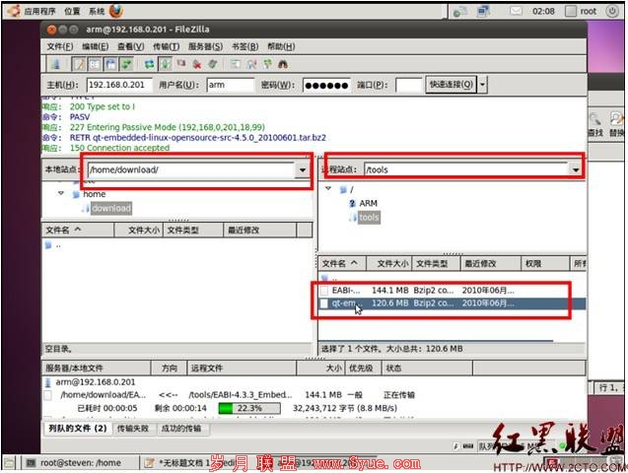Select the ARM folder in remote tree
Viewport: 628px width, 473px height.
(368, 203)
